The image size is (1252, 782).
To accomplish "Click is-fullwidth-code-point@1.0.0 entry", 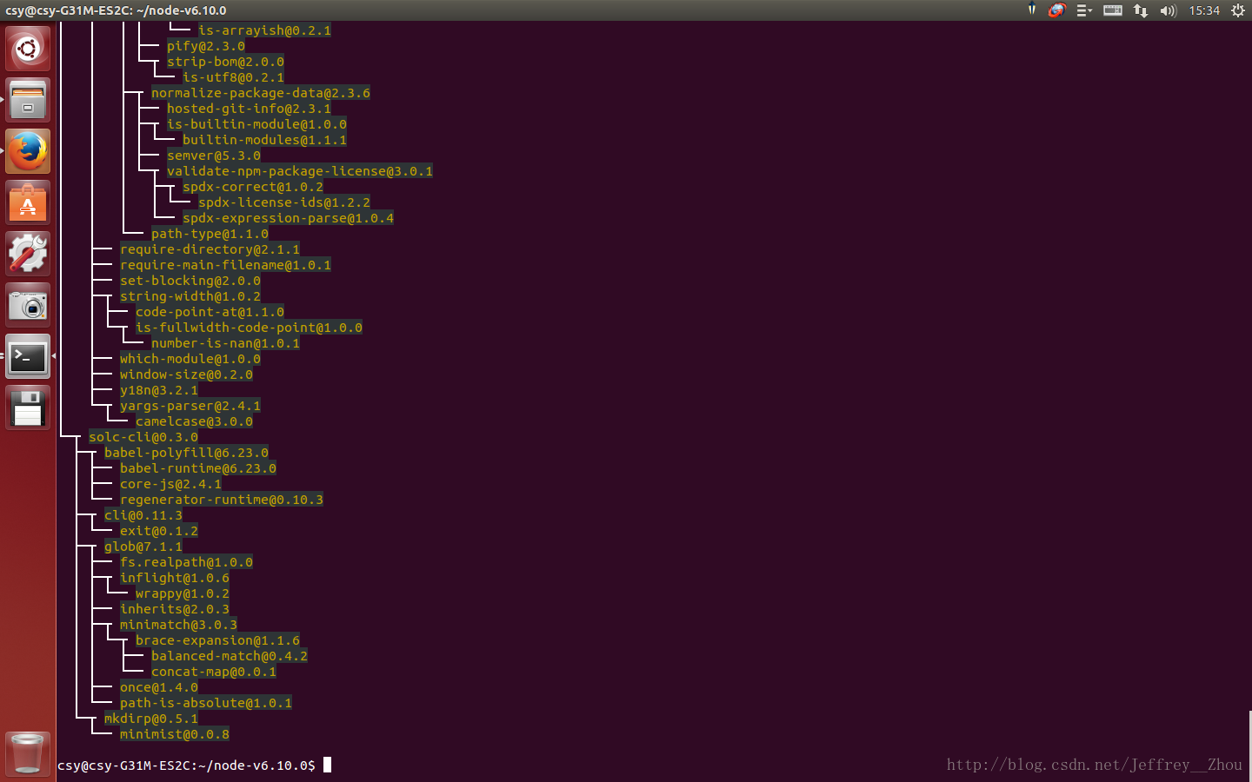I will 249,328.
